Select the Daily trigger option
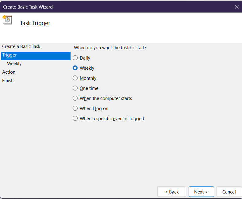 tap(75, 58)
